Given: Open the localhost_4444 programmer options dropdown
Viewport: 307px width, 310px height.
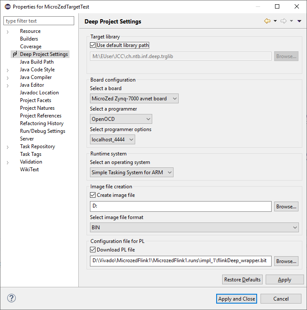Looking at the screenshot, I should click(x=113, y=140).
